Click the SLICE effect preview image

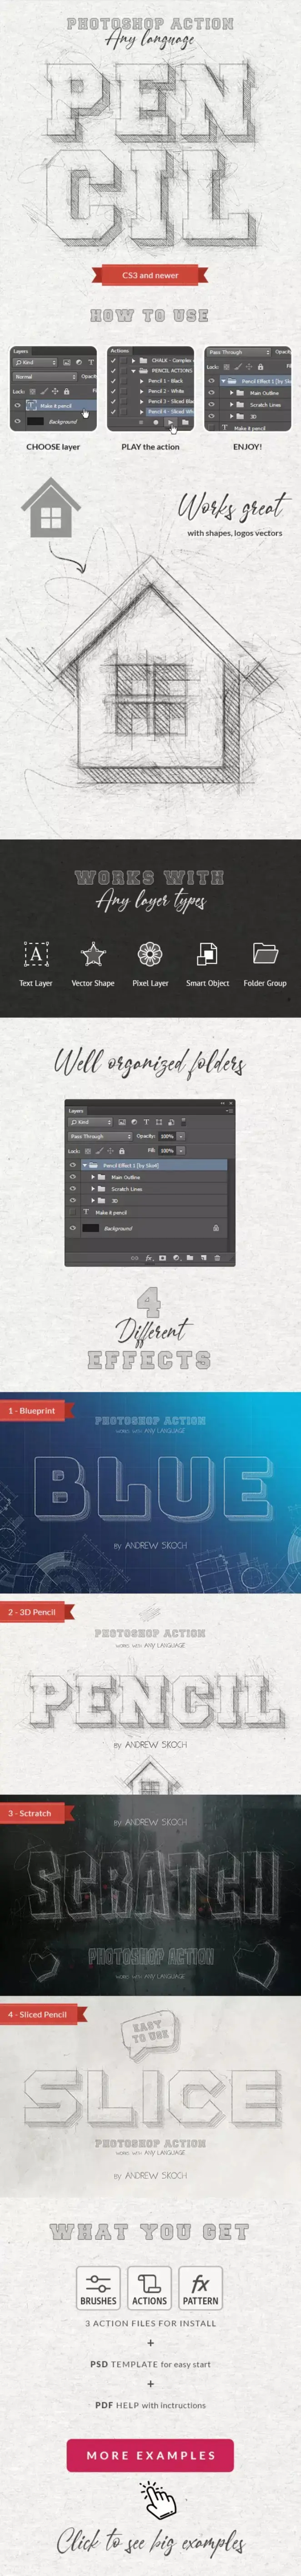point(150,2095)
